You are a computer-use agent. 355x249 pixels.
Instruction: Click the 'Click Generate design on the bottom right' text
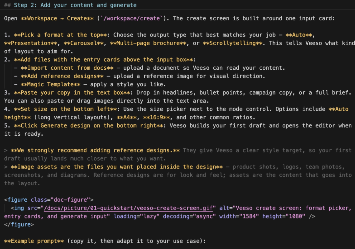(x=88, y=125)
